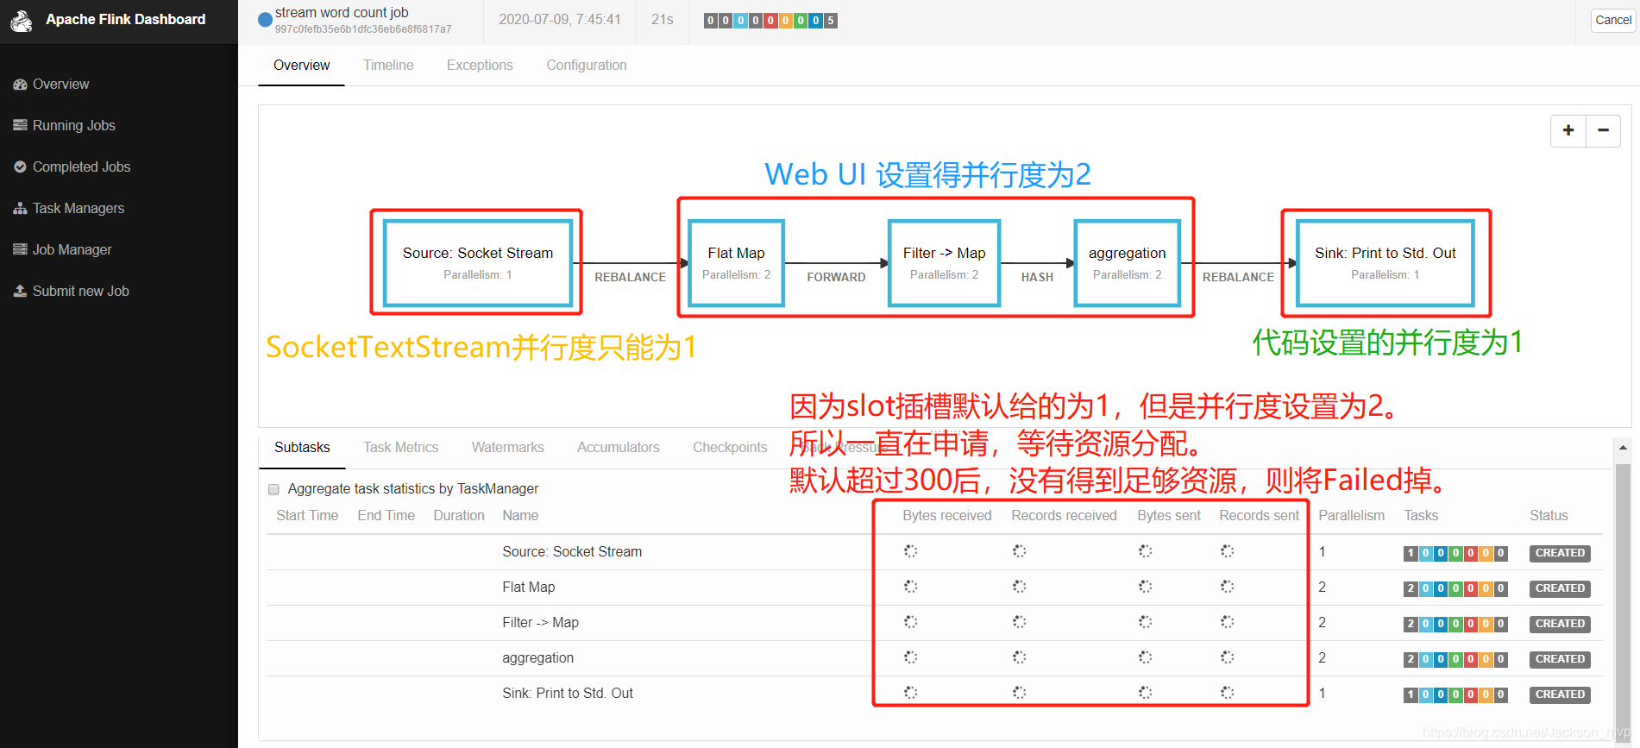
Task: Click the Task Managers hierarchy icon
Action: (20, 209)
